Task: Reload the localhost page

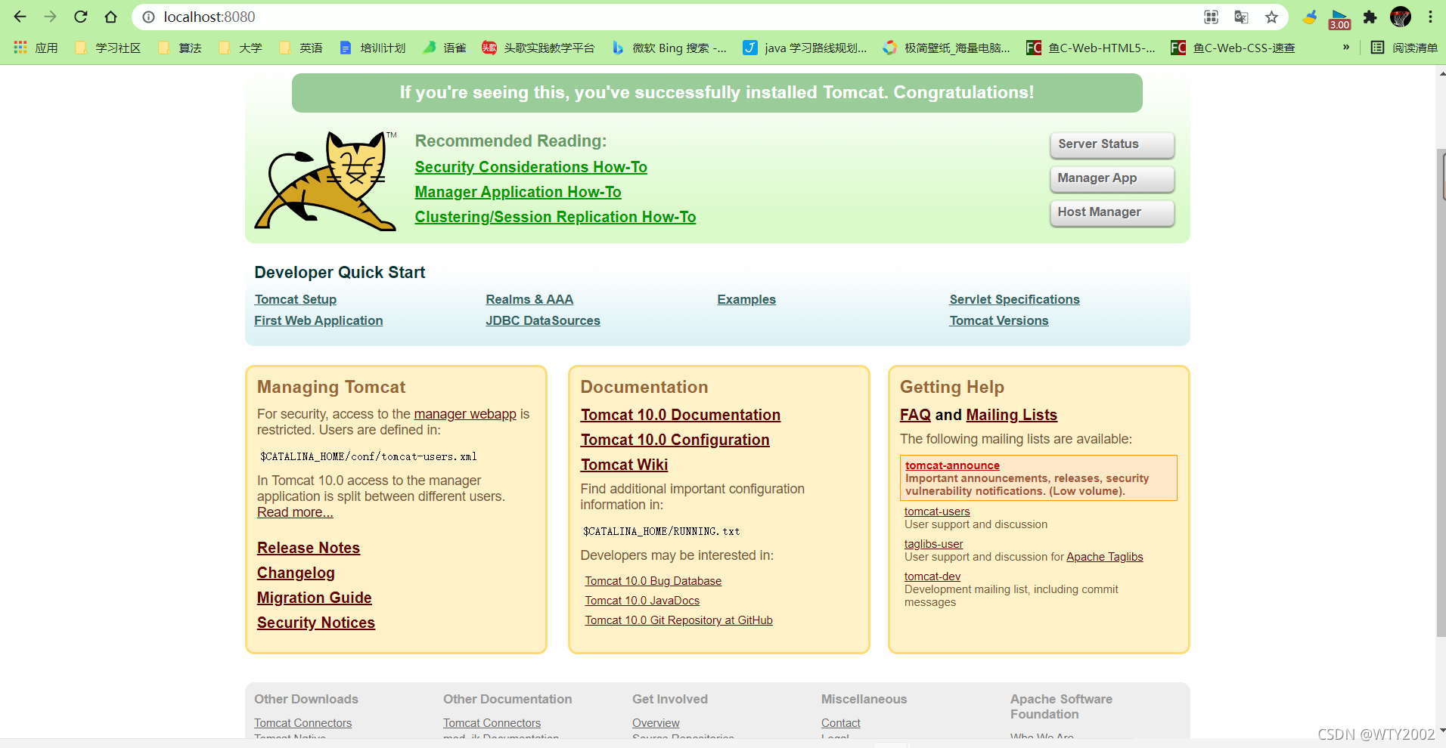Action: click(81, 17)
